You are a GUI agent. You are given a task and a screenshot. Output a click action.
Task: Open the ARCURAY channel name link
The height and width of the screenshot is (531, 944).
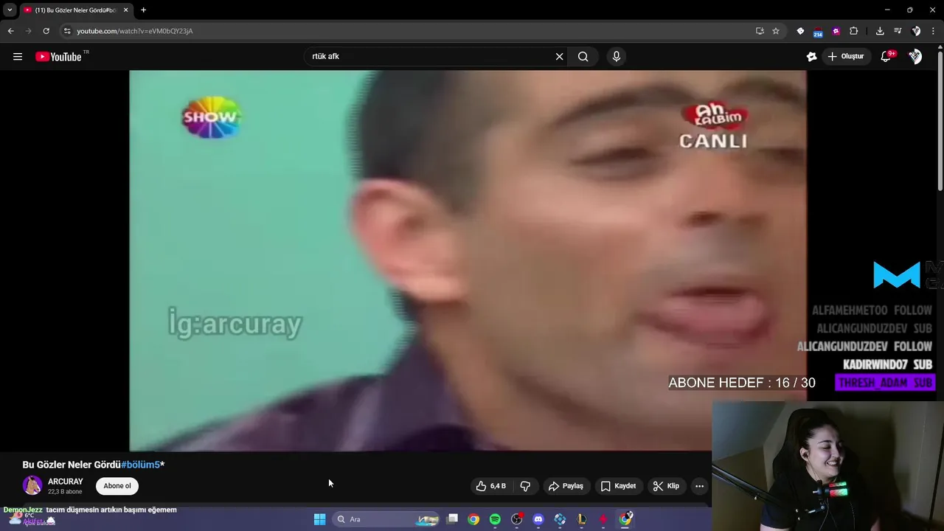click(x=66, y=482)
